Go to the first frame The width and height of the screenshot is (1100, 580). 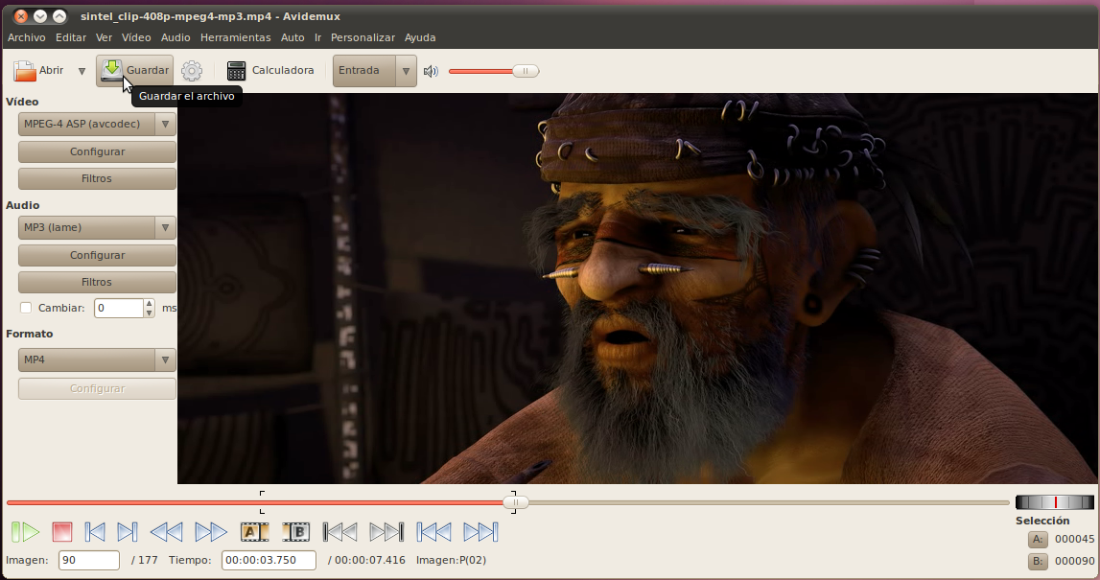pyautogui.click(x=433, y=532)
